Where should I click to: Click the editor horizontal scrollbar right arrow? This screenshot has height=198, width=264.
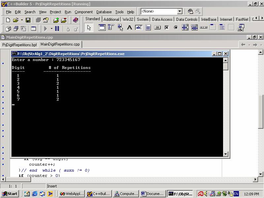pyautogui.click(x=255, y=180)
